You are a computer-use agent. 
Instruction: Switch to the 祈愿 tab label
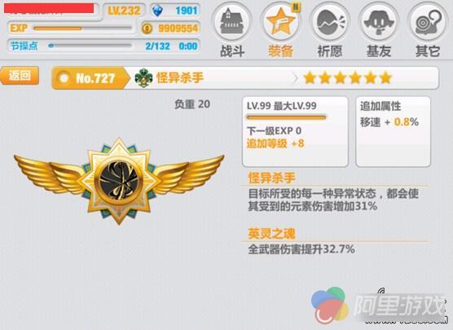(x=330, y=51)
